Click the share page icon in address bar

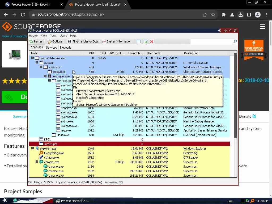205,15
